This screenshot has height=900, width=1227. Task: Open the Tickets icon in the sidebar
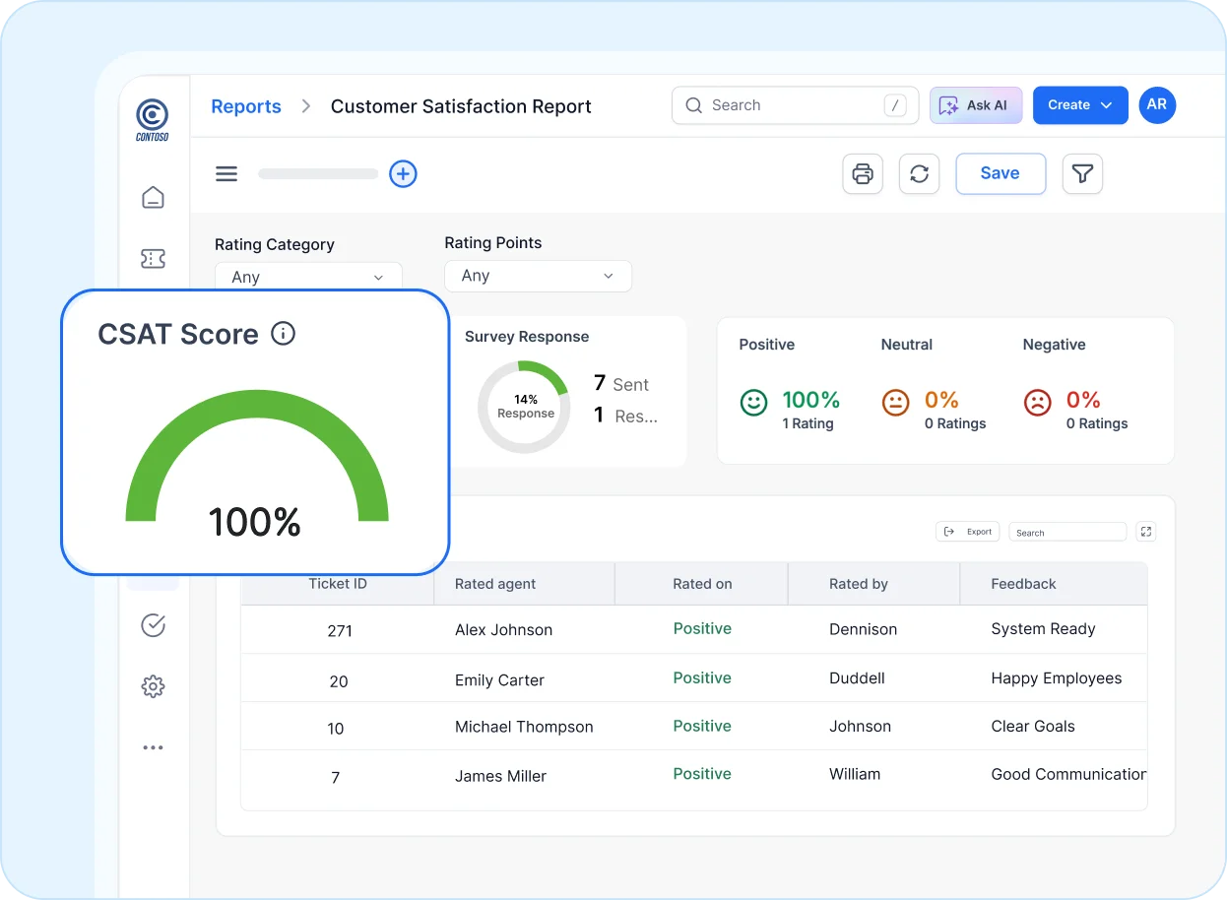(153, 258)
